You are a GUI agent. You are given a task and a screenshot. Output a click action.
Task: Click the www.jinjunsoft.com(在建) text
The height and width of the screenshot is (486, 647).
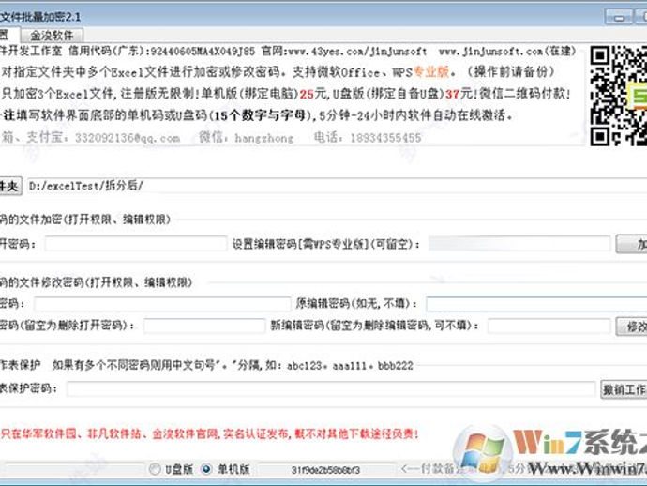pyautogui.click(x=507, y=52)
